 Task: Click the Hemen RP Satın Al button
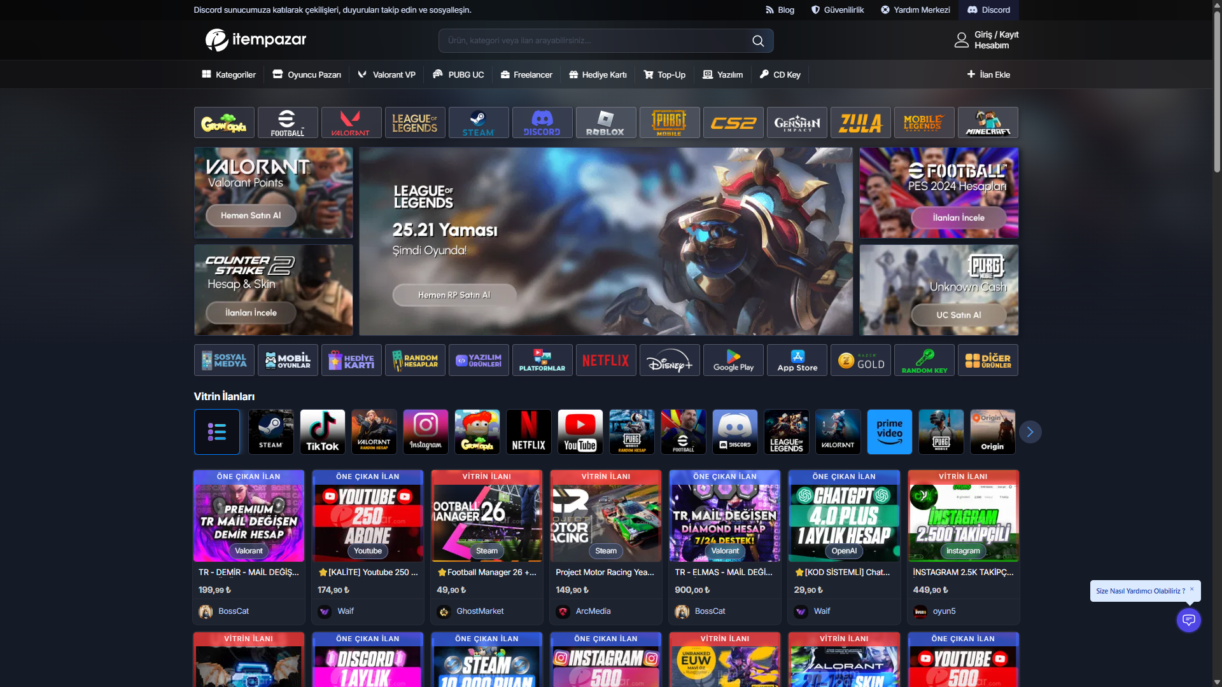coord(454,295)
